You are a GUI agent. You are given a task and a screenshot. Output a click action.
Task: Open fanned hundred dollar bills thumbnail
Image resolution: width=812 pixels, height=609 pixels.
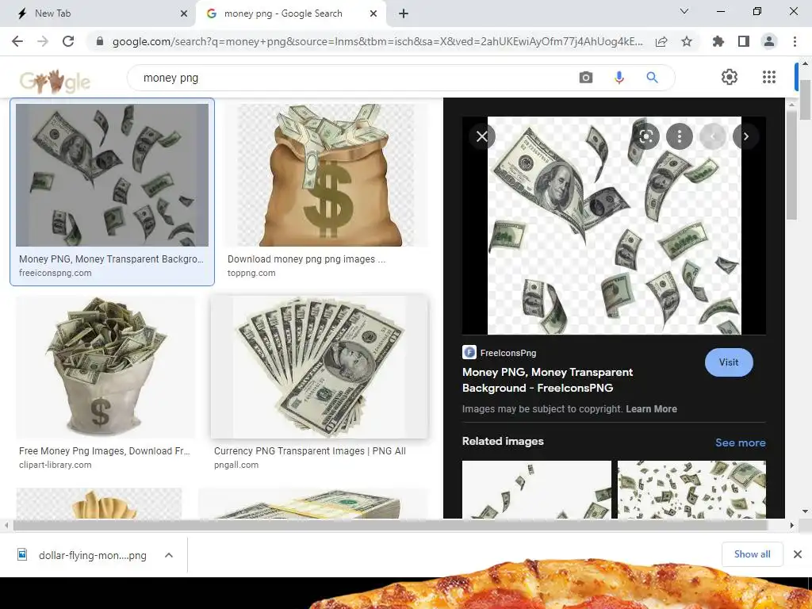(x=320, y=367)
